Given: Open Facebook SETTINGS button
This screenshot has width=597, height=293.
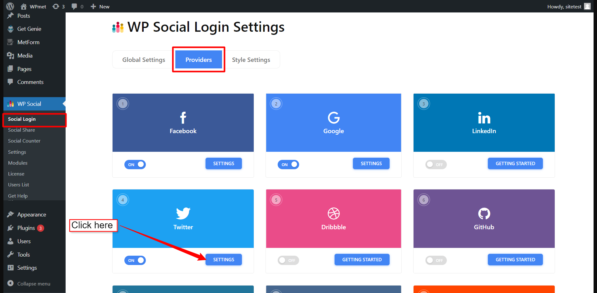Looking at the screenshot, I should point(224,164).
